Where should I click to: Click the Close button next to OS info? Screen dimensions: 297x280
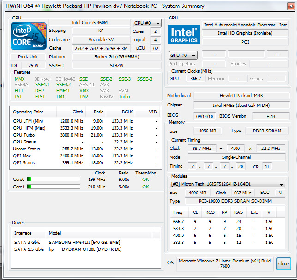(283, 264)
